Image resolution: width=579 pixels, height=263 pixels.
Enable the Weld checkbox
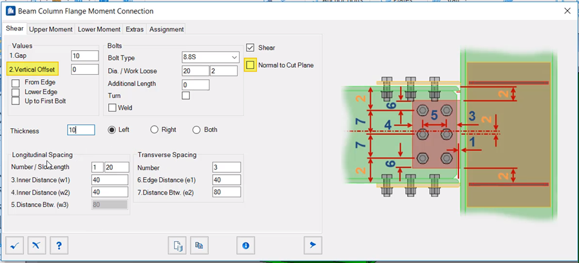tap(112, 108)
